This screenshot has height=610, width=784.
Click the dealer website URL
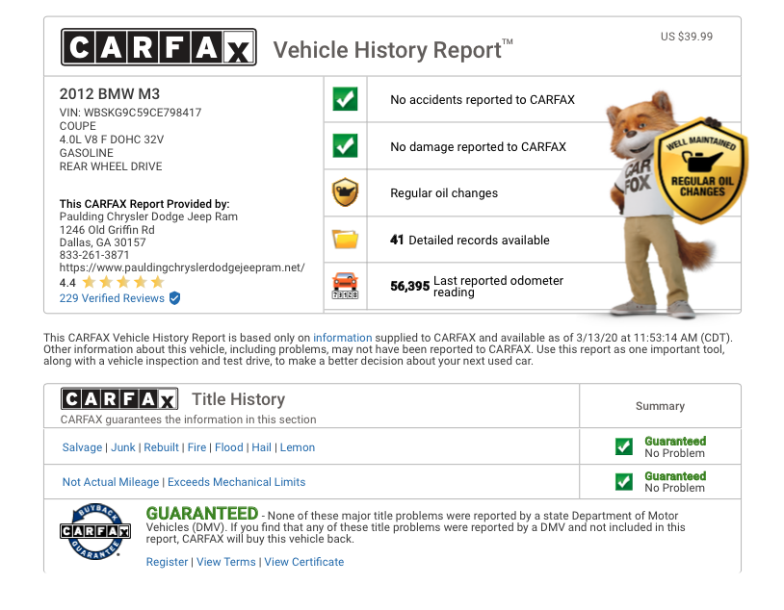[182, 267]
